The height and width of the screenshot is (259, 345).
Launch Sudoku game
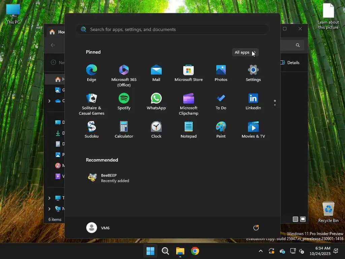pos(92,130)
